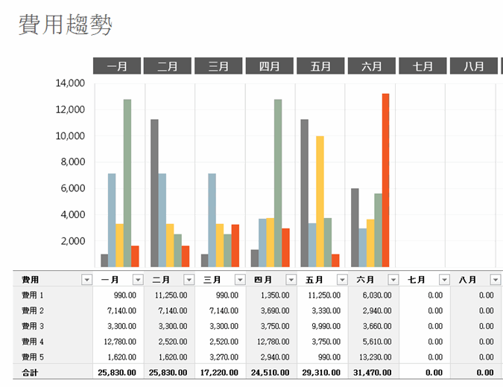The height and width of the screenshot is (387, 503).
Task: Click the 五月 dark header above the chart
Action: (x=320, y=66)
